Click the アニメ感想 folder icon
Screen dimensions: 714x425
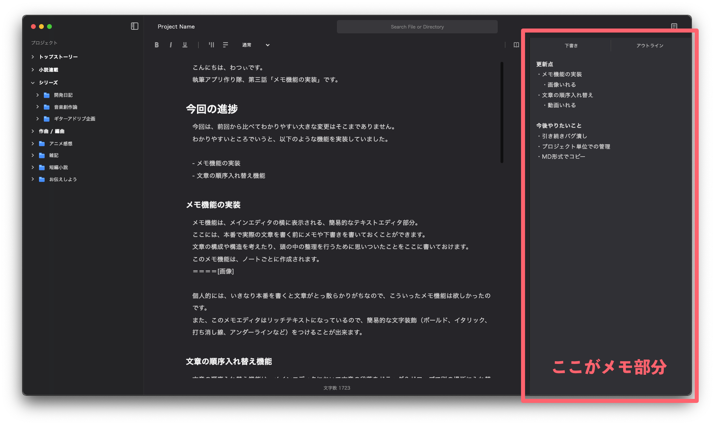point(42,143)
